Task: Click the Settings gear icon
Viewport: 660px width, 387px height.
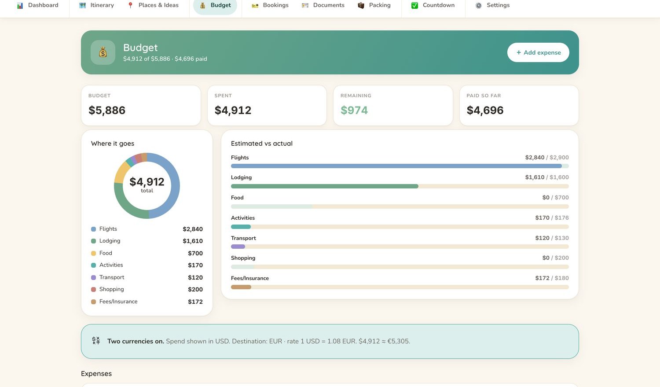Action: pos(478,6)
